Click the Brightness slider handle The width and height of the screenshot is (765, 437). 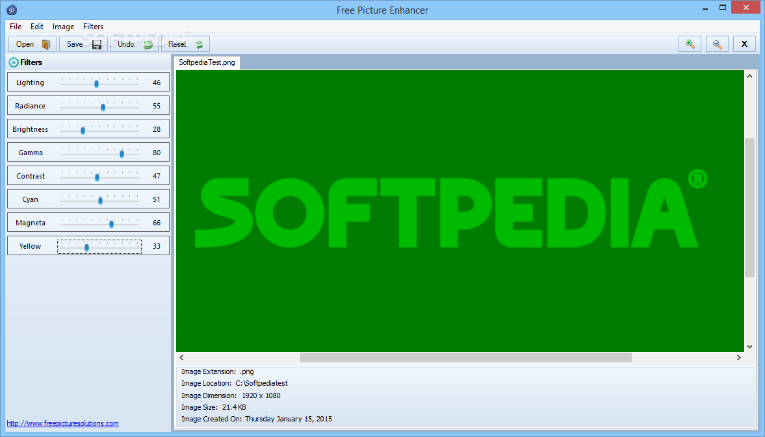click(83, 131)
